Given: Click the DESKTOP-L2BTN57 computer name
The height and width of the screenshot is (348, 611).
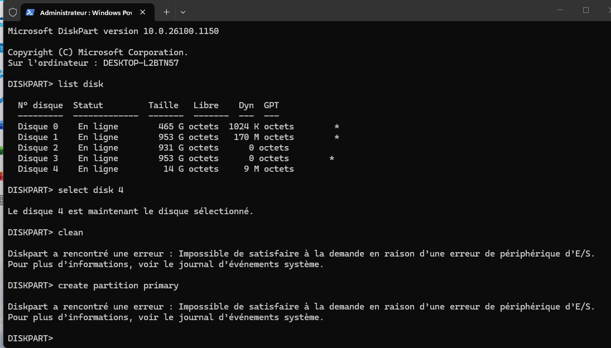Looking at the screenshot, I should [x=141, y=63].
